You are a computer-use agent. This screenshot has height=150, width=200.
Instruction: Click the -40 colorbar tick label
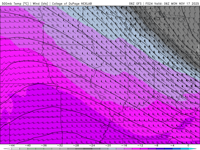[28, 145]
